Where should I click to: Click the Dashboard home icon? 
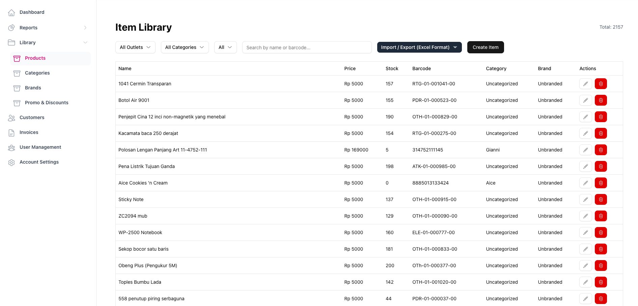point(11,12)
